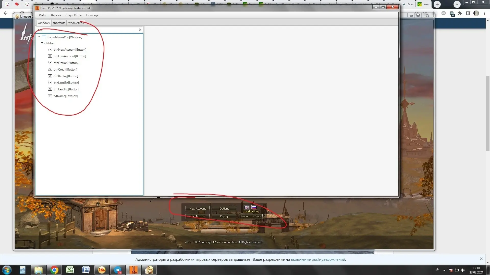Collapse the children tree node
Viewport: 490px width, 275px height.
click(42, 43)
